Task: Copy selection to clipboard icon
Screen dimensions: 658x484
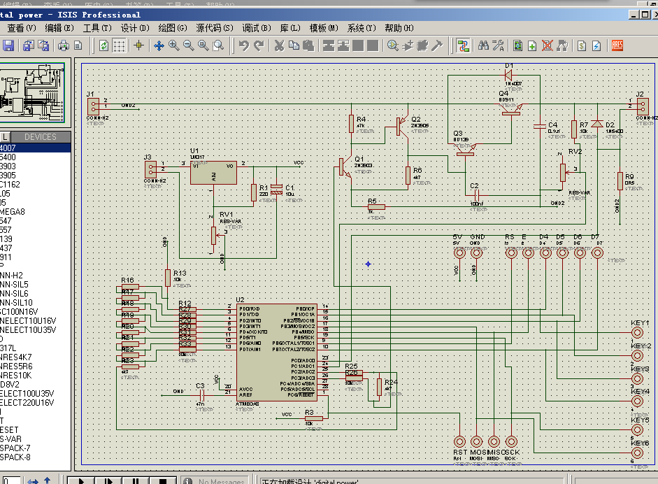Action: 294,45
